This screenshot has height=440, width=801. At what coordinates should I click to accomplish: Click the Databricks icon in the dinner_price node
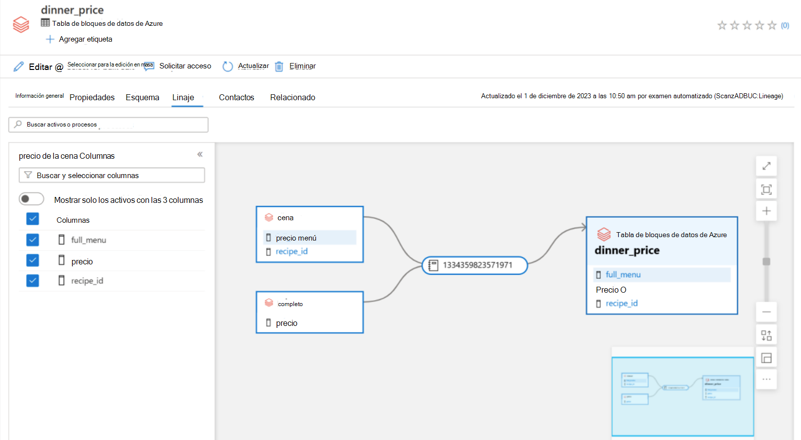604,234
